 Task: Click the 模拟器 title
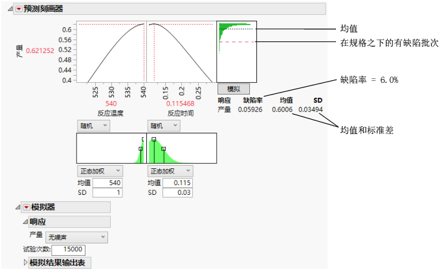point(43,207)
